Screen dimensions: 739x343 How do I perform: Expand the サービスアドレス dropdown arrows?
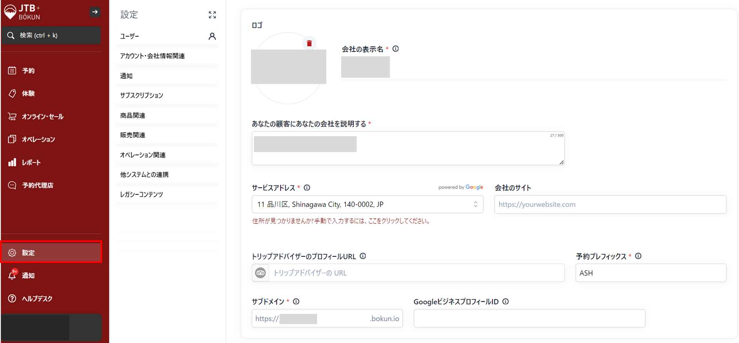(475, 204)
